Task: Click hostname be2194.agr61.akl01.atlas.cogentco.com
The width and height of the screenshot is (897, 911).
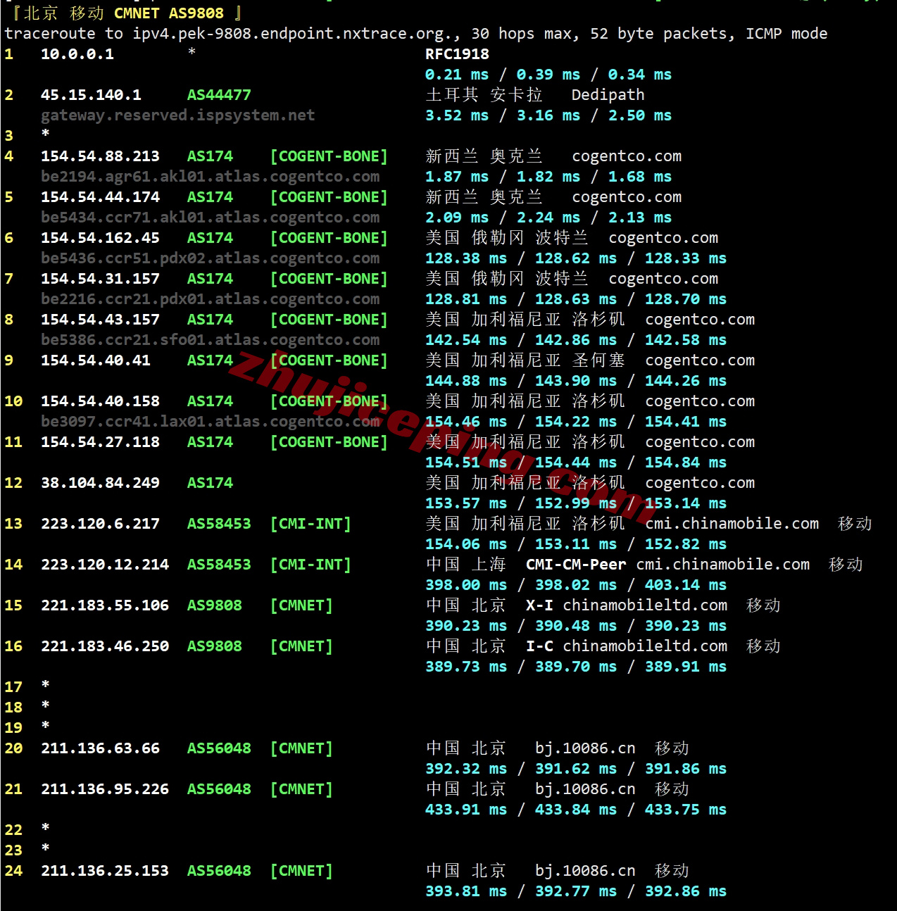Action: pos(210,177)
